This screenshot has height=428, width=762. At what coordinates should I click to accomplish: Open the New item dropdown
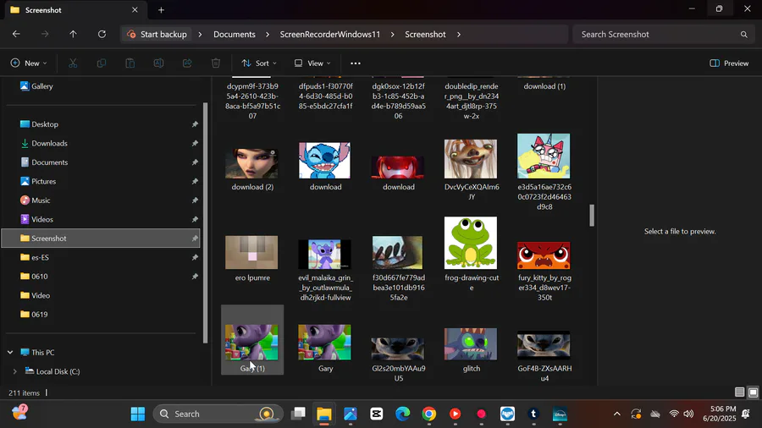pyautogui.click(x=29, y=63)
